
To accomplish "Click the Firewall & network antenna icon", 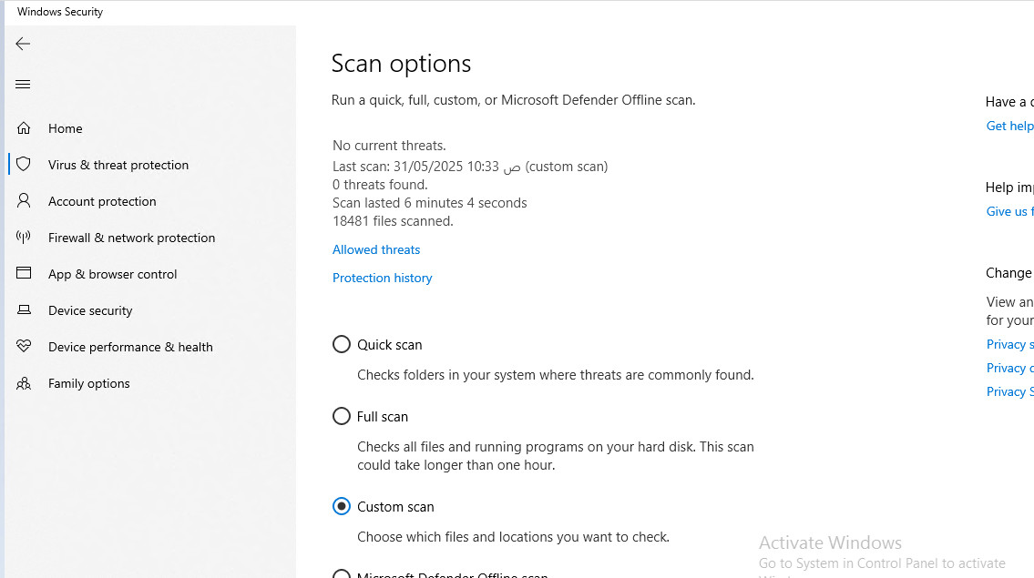I will [24, 238].
